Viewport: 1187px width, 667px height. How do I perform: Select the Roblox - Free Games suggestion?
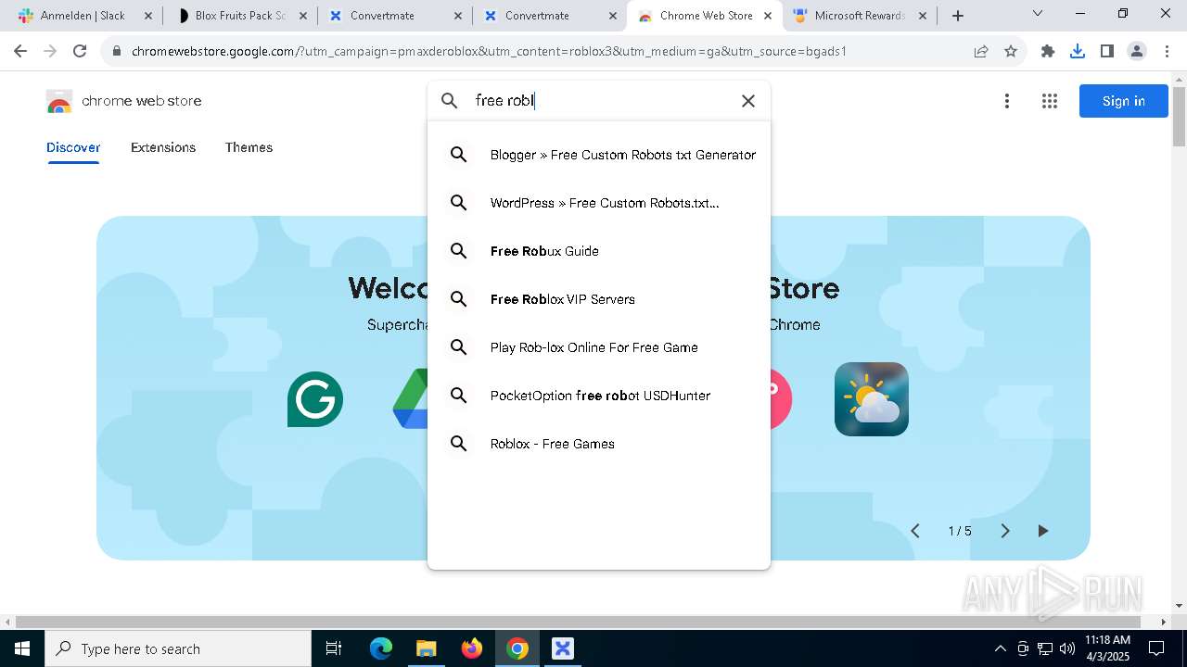[599, 444]
